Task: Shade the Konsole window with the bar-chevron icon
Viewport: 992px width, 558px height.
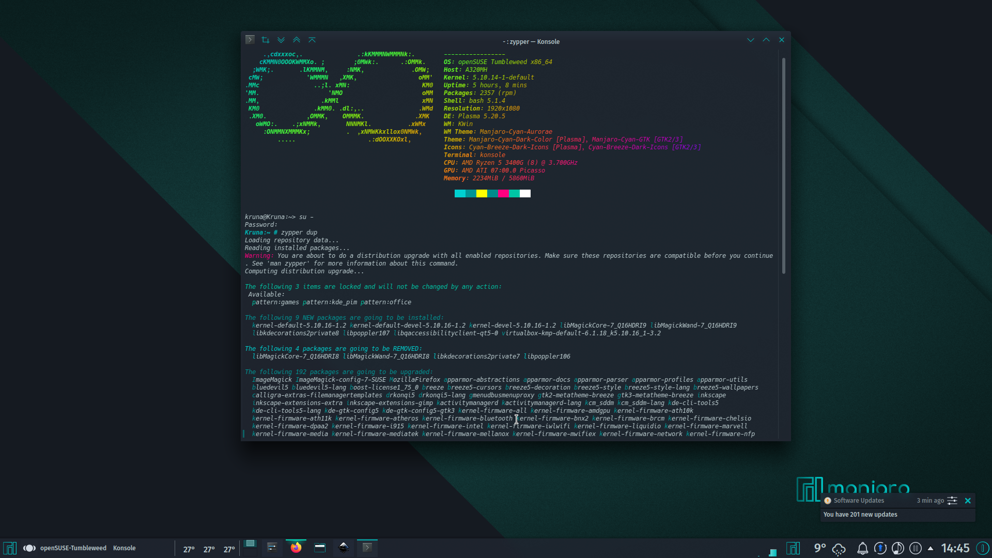Action: 312,40
